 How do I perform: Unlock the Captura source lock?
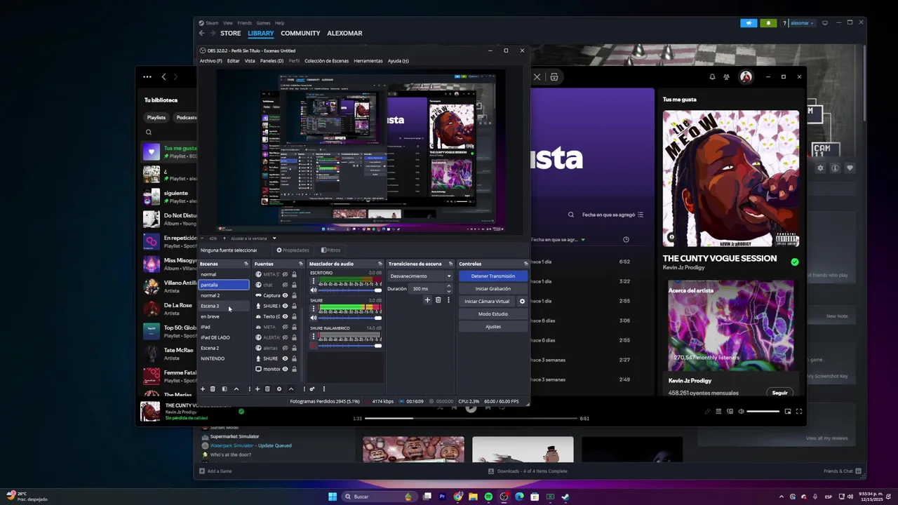294,295
